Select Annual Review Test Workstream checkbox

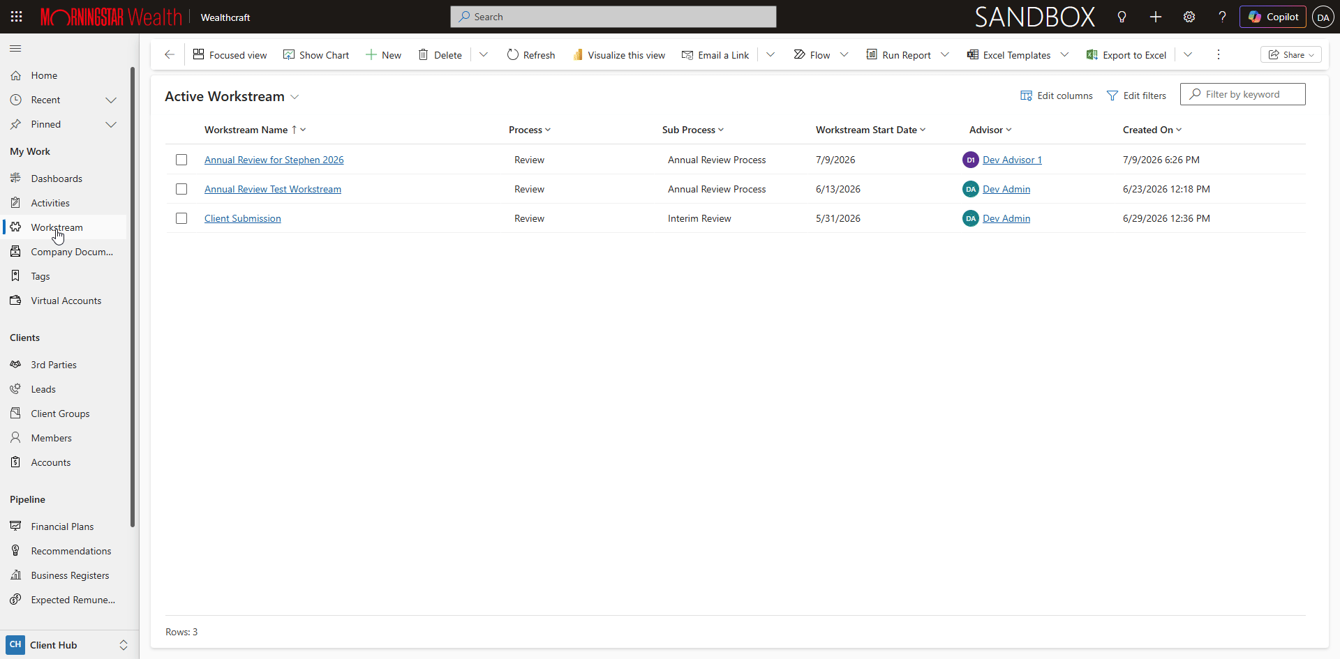point(181,189)
